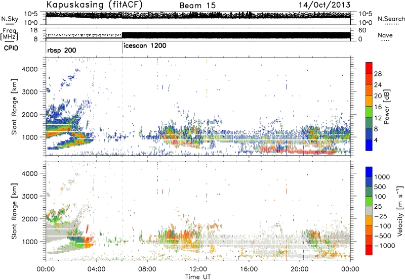Pick the blue top segment of Velocity bar
The image size is (405, 280).
click(x=369, y=171)
